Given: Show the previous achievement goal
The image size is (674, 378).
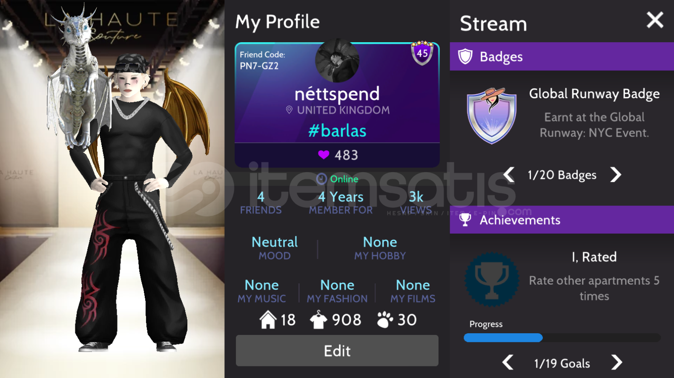Looking at the screenshot, I should point(508,363).
